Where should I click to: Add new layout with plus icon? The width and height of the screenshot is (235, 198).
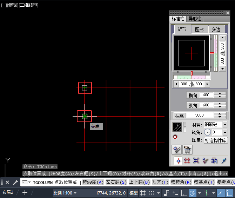25,192
